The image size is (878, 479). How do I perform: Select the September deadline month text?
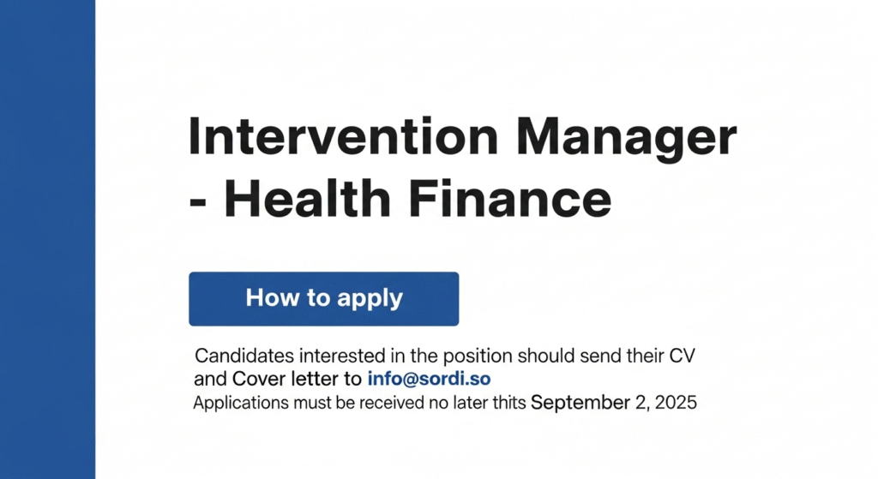click(x=580, y=404)
